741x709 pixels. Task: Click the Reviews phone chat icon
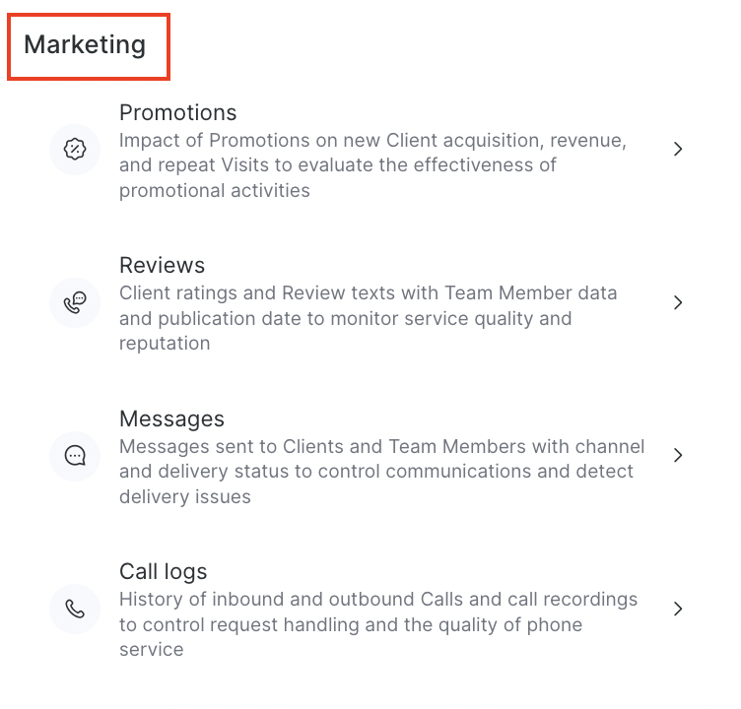click(75, 302)
